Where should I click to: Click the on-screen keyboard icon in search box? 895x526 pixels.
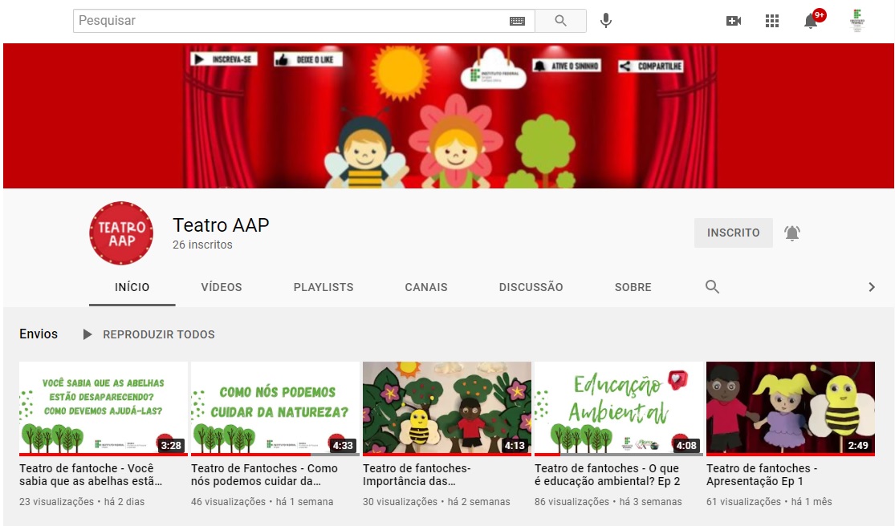click(517, 21)
